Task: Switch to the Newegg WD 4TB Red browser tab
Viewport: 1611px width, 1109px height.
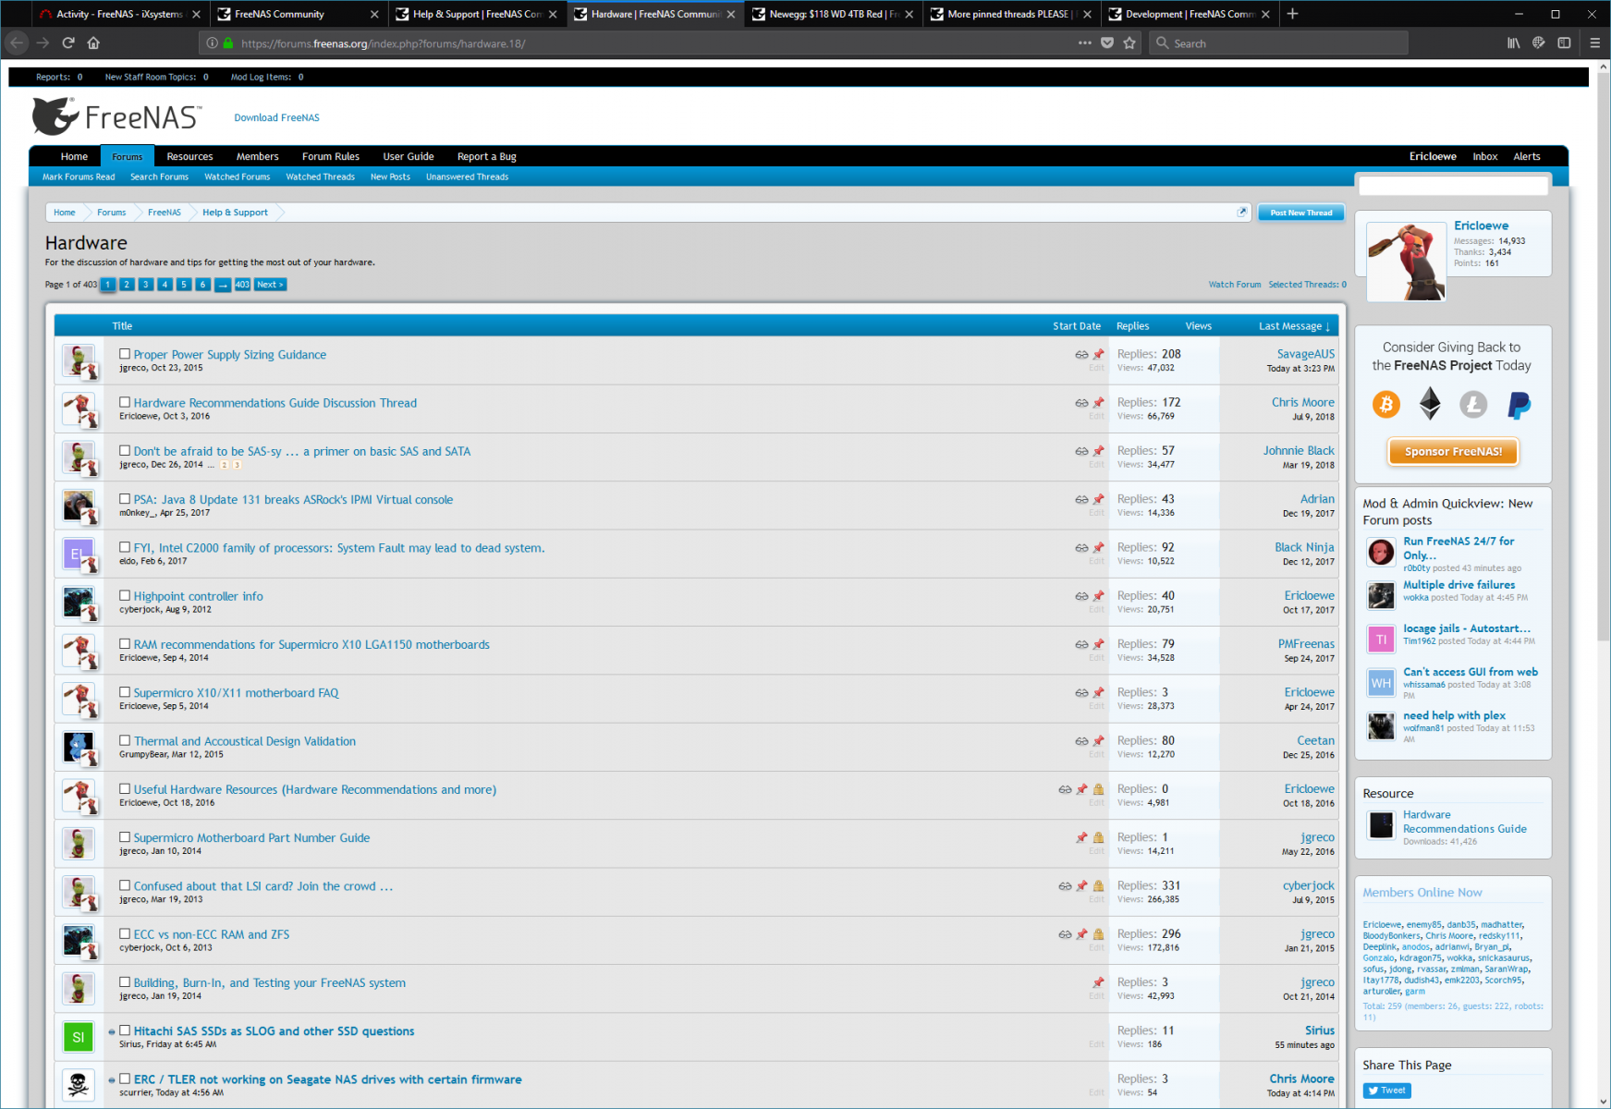Action: [x=833, y=14]
